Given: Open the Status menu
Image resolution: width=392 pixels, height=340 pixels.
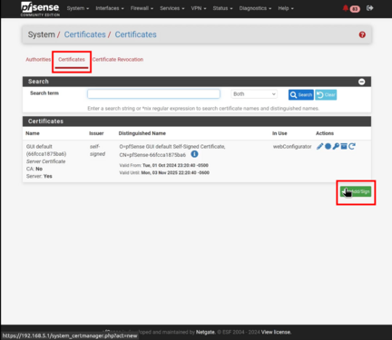Looking at the screenshot, I should pos(222,8).
